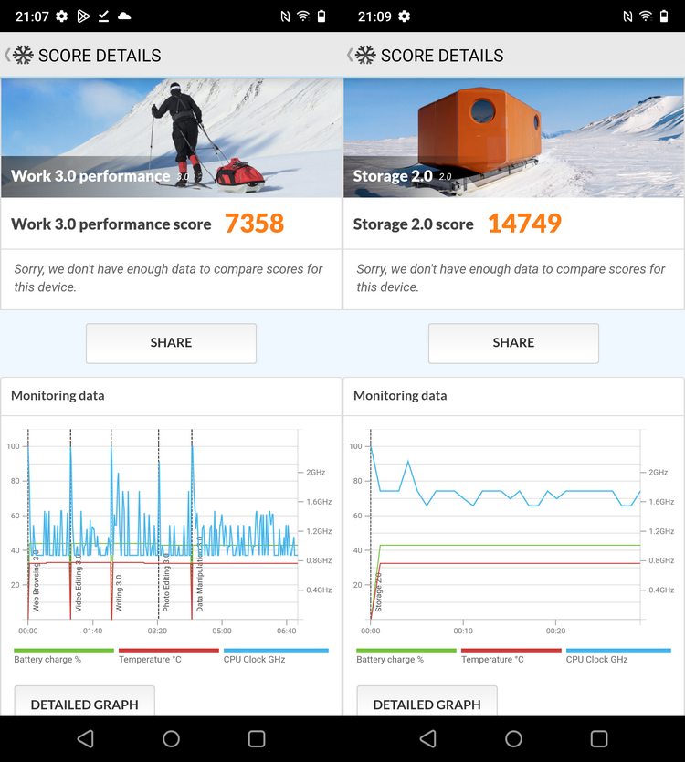Tap the Android home button on left screen
This screenshot has height=762, width=685.
click(172, 738)
